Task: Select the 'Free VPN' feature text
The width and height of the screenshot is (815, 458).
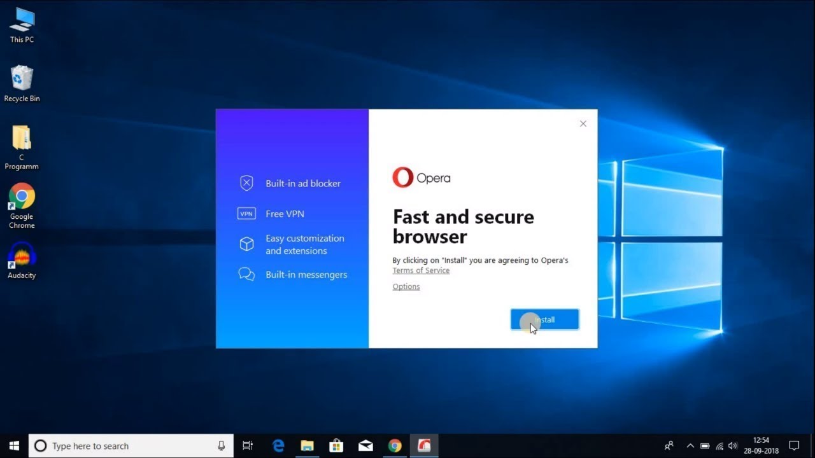Action: 285,214
